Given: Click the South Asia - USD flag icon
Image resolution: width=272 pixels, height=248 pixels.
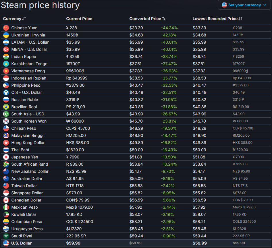Looking at the screenshot, I should pos(6,114).
